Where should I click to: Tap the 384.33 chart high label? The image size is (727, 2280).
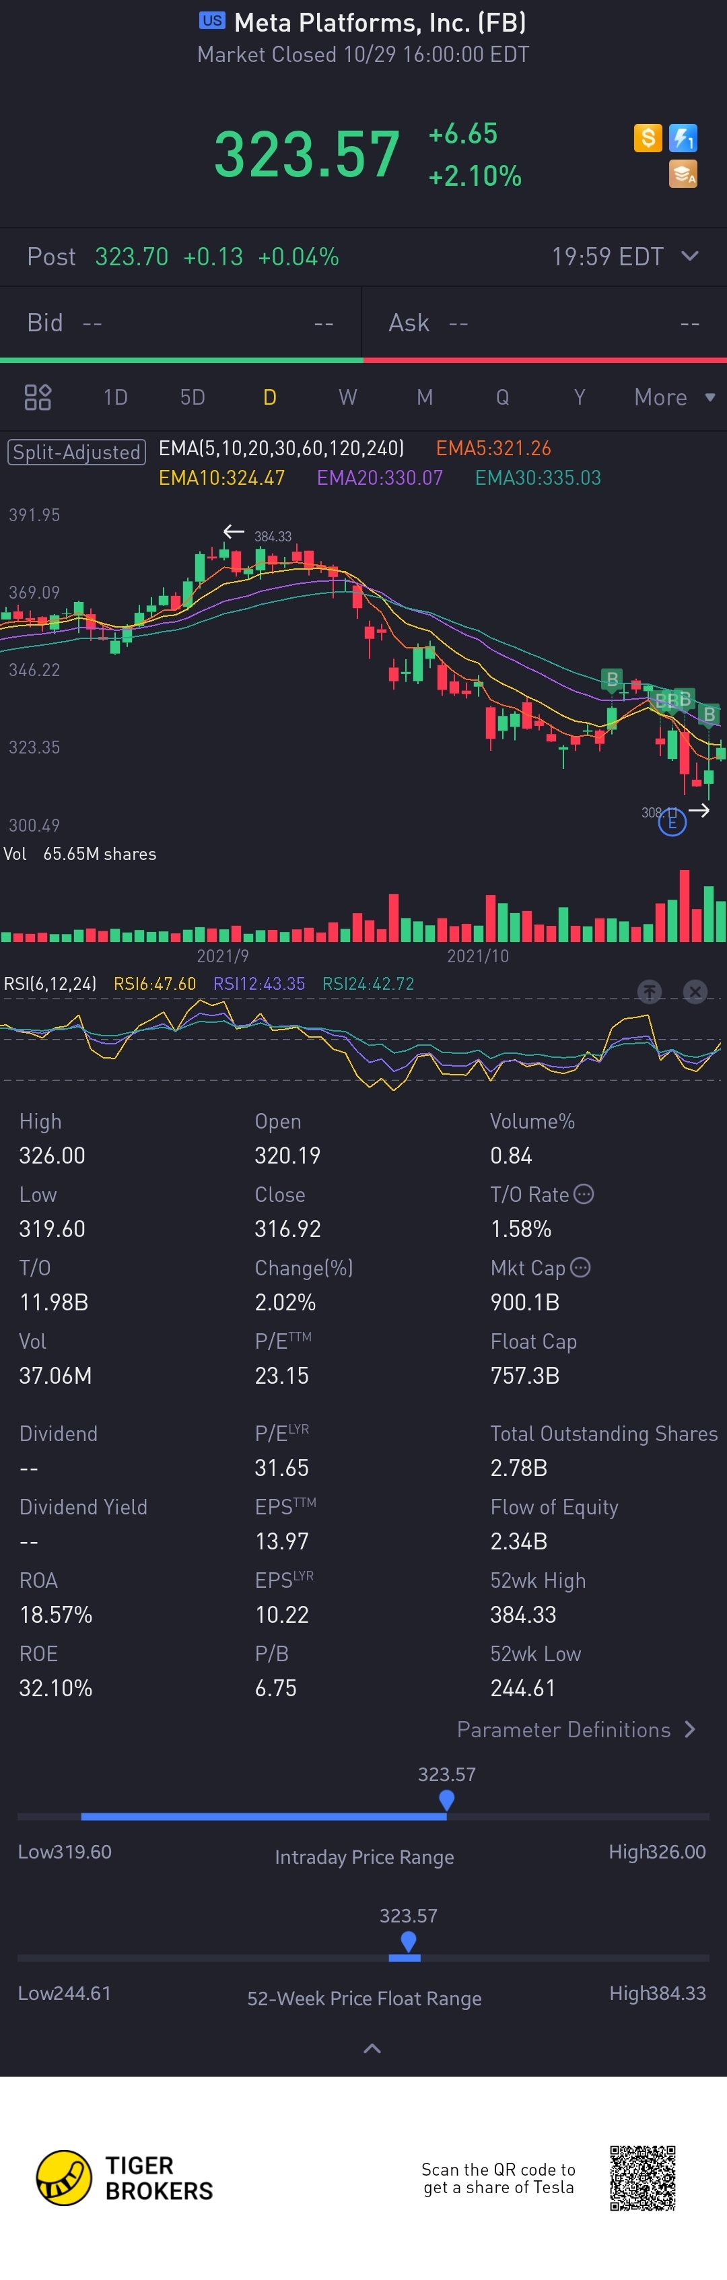pyautogui.click(x=273, y=537)
